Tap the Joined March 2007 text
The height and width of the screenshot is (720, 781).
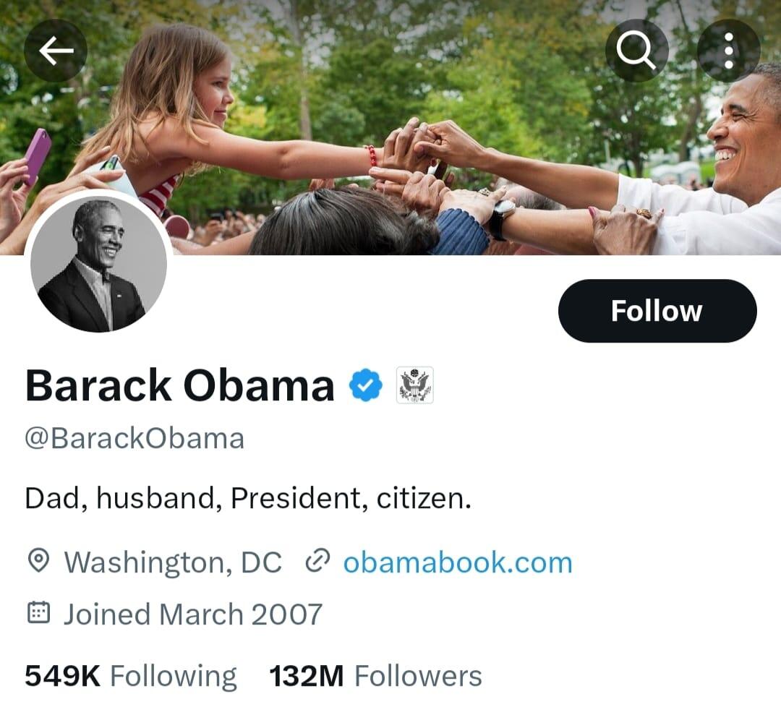click(192, 614)
